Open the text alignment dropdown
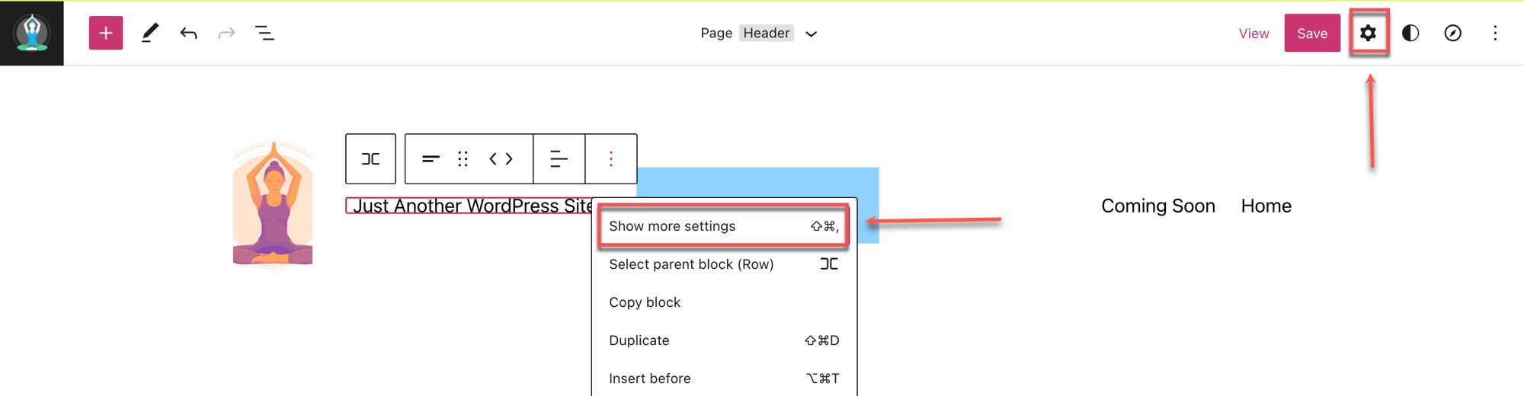The image size is (1524, 396). (x=559, y=158)
